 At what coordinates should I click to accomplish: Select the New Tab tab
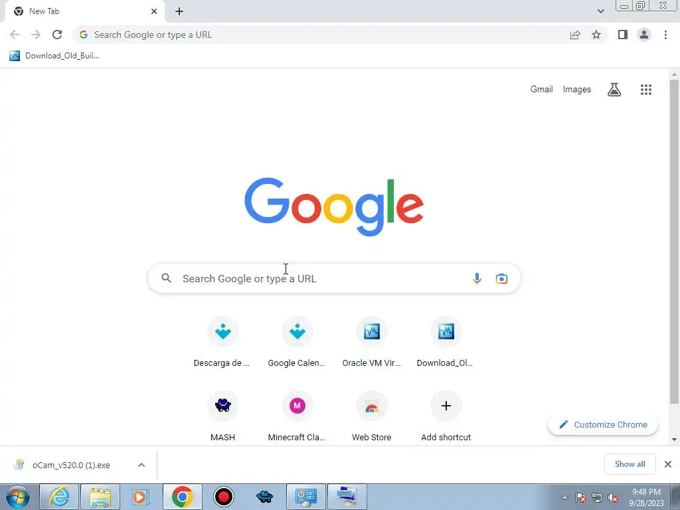pos(84,11)
